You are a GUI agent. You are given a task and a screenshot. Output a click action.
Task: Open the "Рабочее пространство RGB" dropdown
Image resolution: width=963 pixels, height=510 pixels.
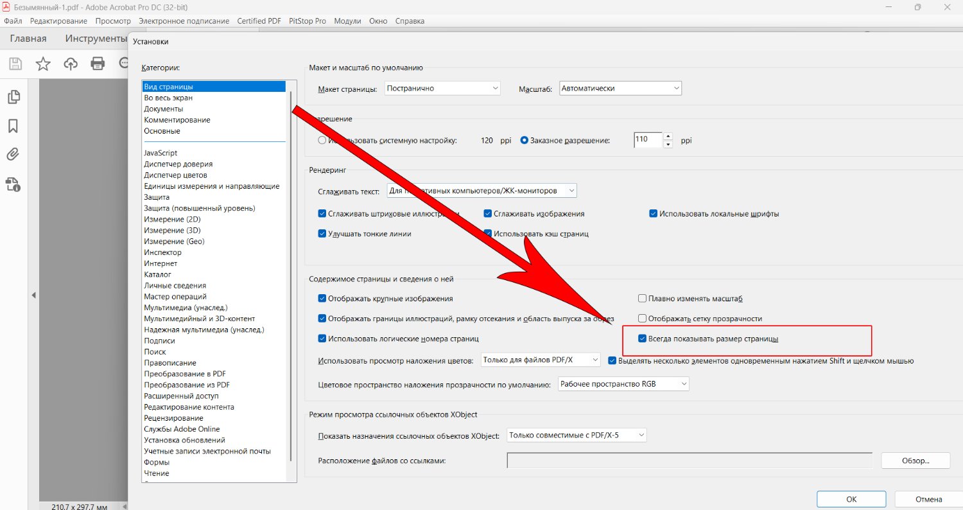click(624, 384)
